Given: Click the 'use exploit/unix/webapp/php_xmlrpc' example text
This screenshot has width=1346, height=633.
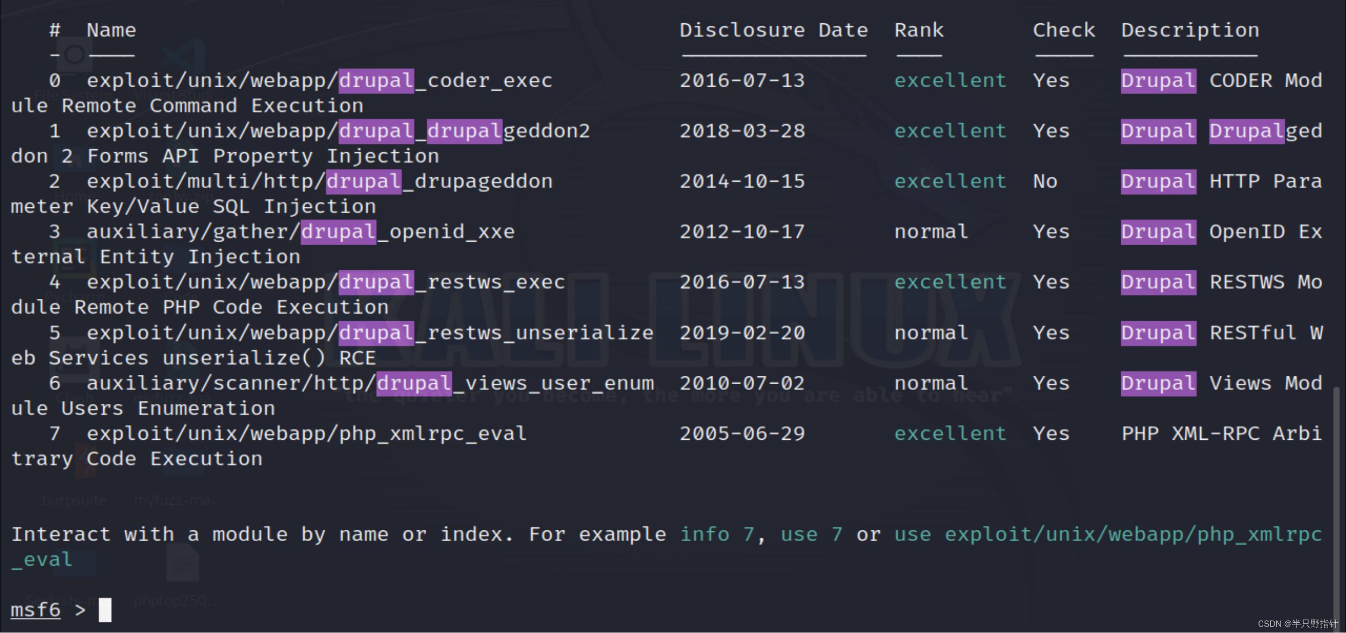Looking at the screenshot, I should (x=1108, y=535).
